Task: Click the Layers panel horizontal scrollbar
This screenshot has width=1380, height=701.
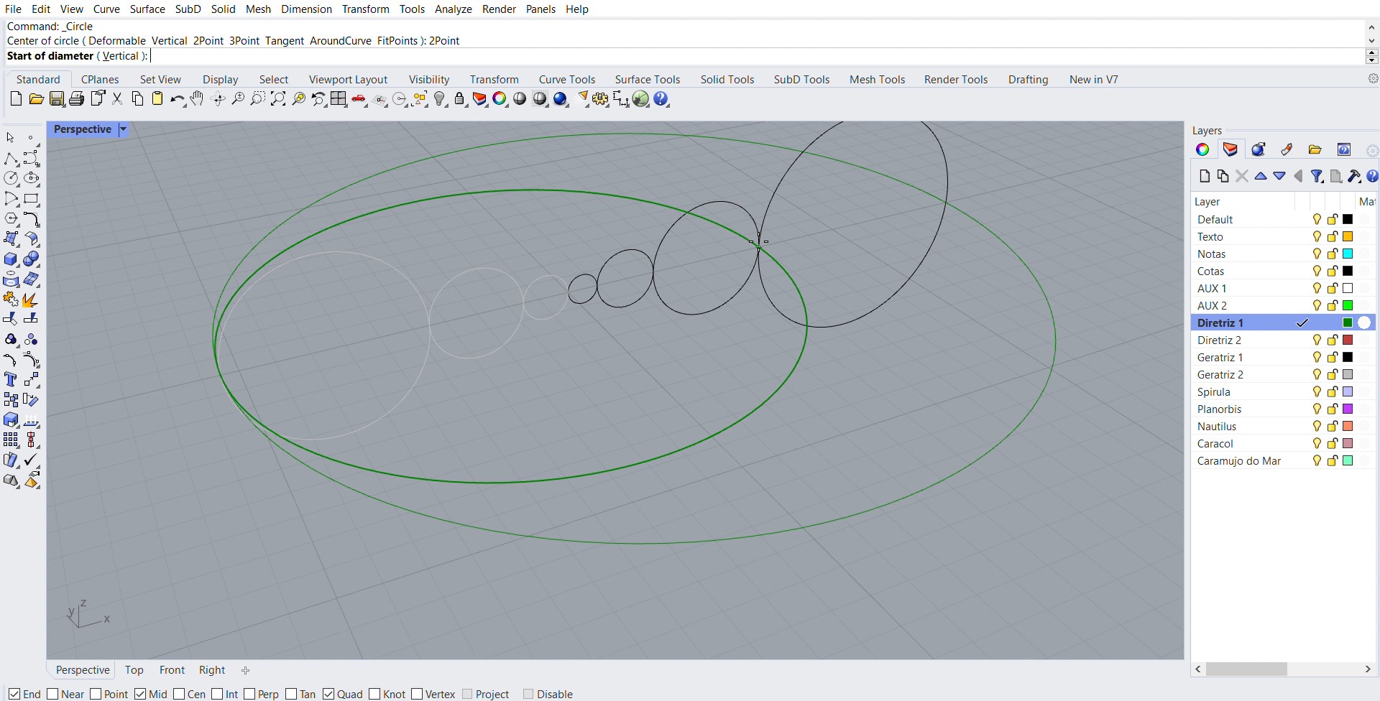Action: point(1246,669)
